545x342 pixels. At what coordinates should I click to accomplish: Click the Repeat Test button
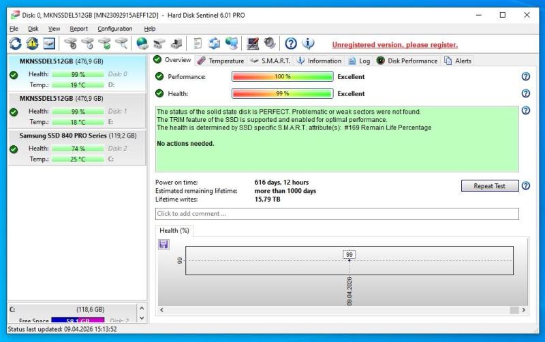(490, 186)
